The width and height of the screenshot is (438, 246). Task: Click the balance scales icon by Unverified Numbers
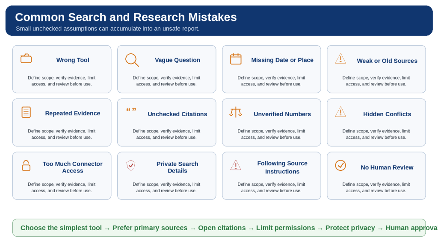click(236, 112)
